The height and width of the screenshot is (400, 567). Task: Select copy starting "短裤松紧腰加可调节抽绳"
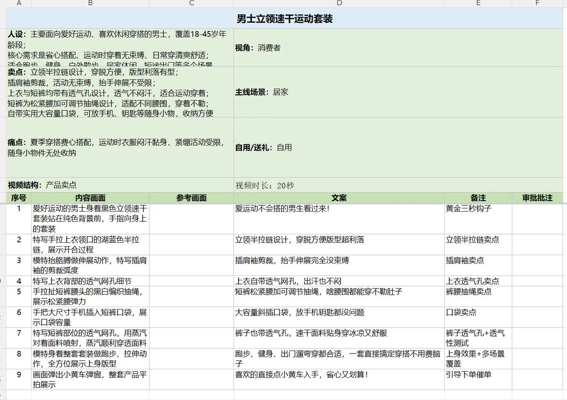coord(319,292)
